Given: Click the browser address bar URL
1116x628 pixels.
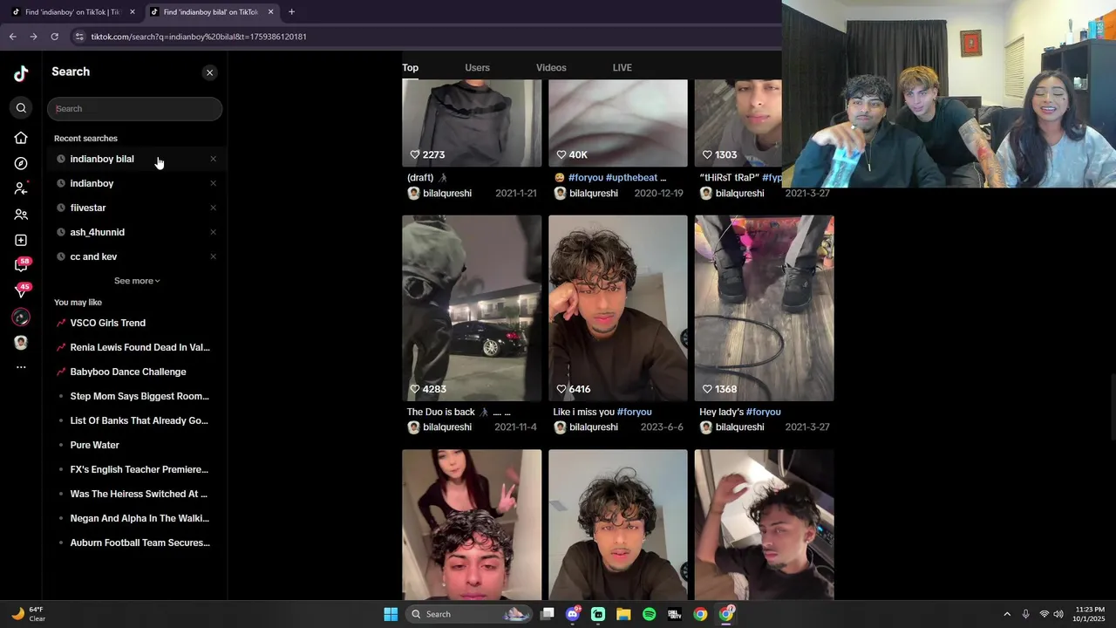Looking at the screenshot, I should pos(199,37).
